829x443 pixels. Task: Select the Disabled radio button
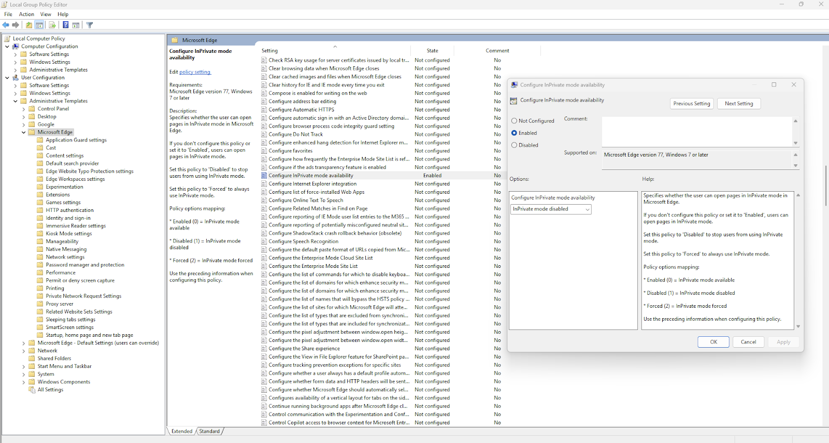click(x=514, y=145)
